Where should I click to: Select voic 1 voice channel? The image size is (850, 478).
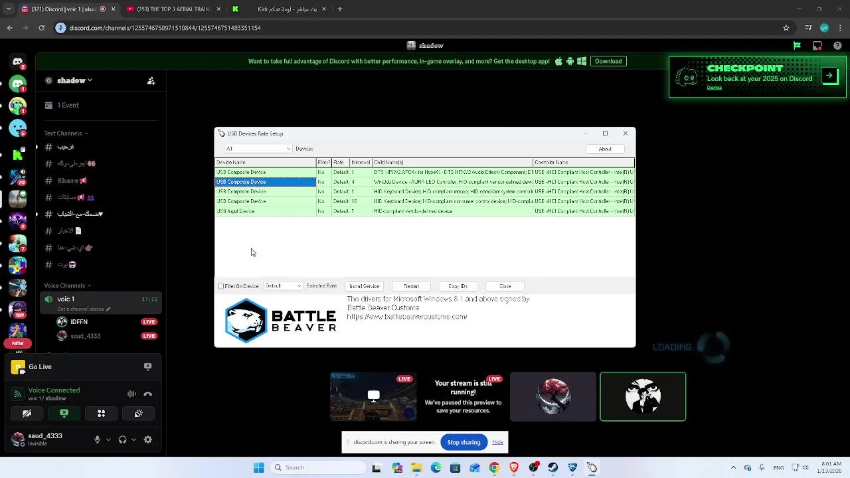click(100, 303)
